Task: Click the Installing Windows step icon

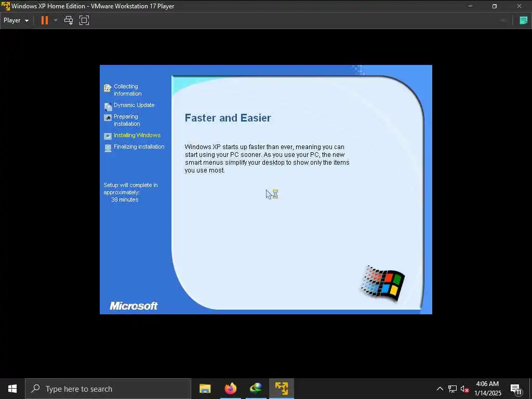Action: (108, 136)
